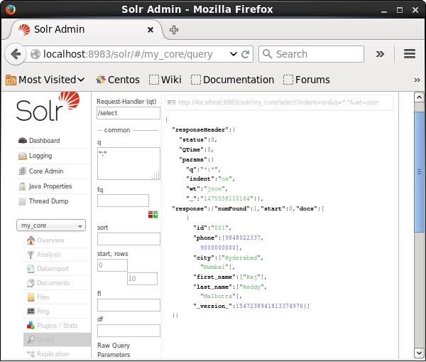This screenshot has height=362, width=426.
Task: Expand the my_core core selector dropdown
Action: tap(51, 225)
